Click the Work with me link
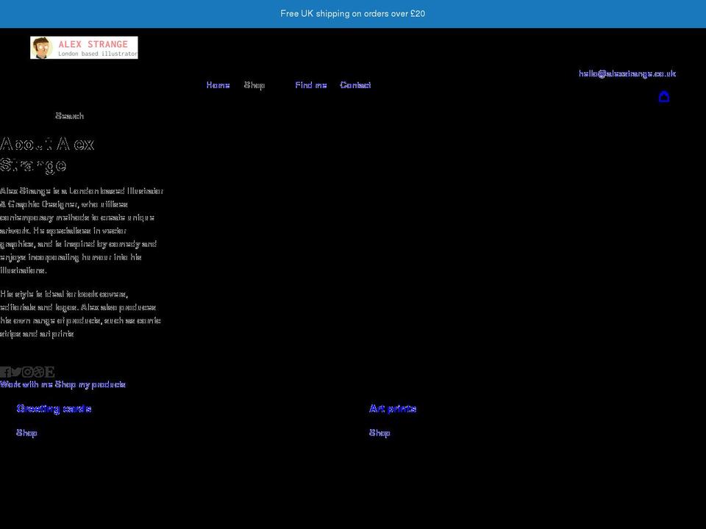Image resolution: width=706 pixels, height=529 pixels. 25,384
